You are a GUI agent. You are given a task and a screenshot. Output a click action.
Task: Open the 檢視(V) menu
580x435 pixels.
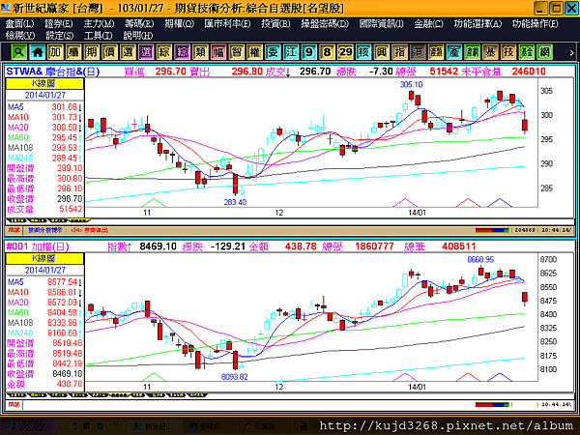coord(20,36)
